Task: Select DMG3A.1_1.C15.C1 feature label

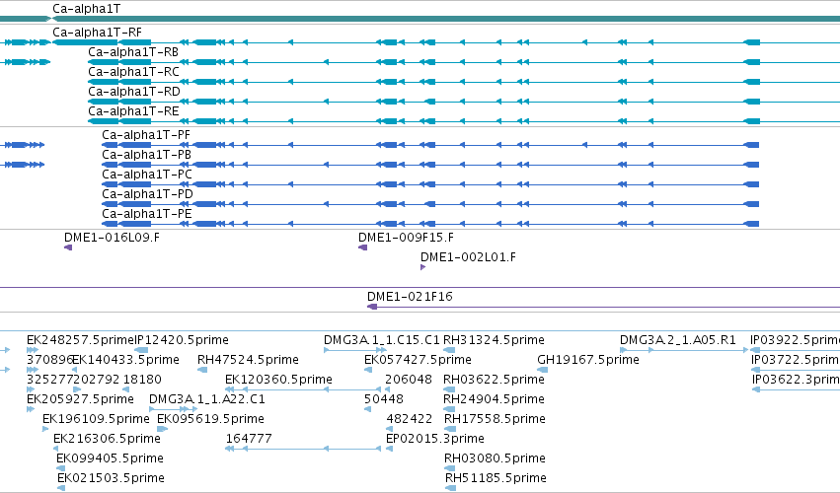Action: pos(382,340)
